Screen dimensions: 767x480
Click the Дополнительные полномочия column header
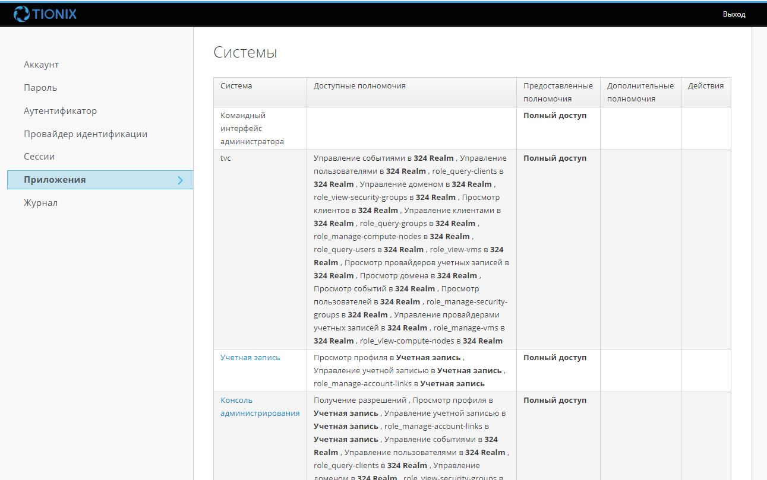(x=640, y=93)
